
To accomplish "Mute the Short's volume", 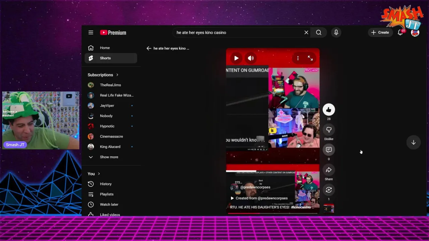I will (251, 58).
